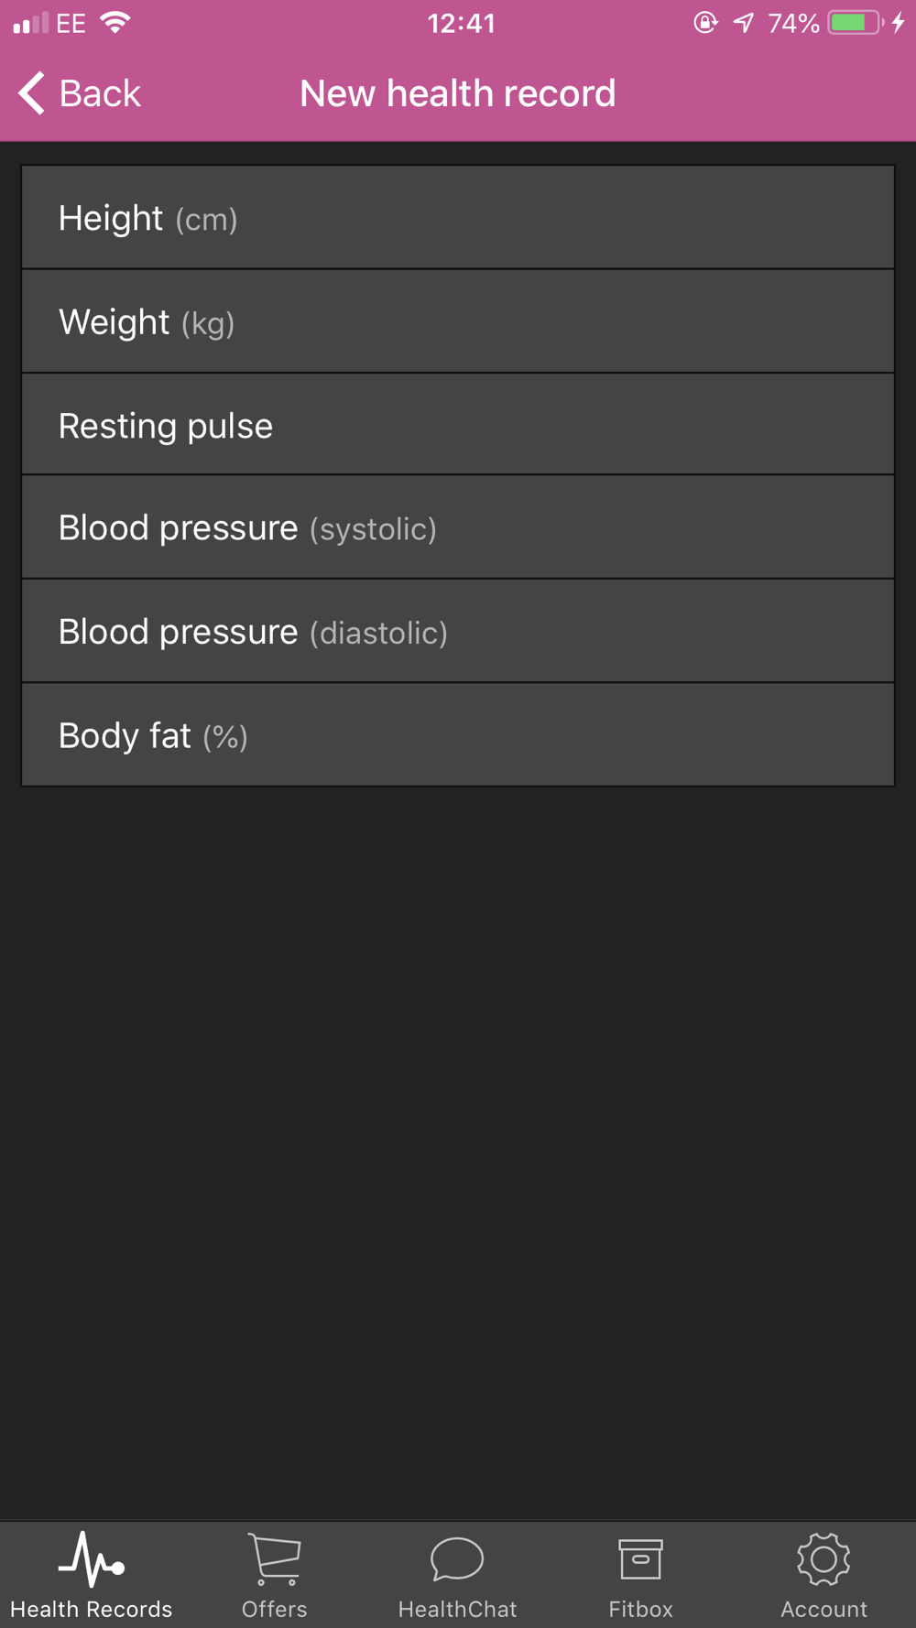Image resolution: width=916 pixels, height=1628 pixels.
Task: Select the Body fat (%) field
Action: 458,734
